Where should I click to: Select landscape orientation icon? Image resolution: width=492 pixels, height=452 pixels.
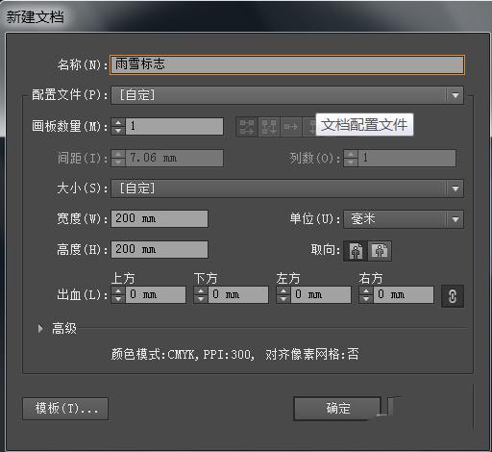tap(380, 251)
